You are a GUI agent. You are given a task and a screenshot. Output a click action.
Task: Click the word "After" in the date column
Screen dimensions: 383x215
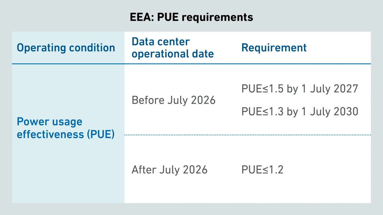coord(144,170)
